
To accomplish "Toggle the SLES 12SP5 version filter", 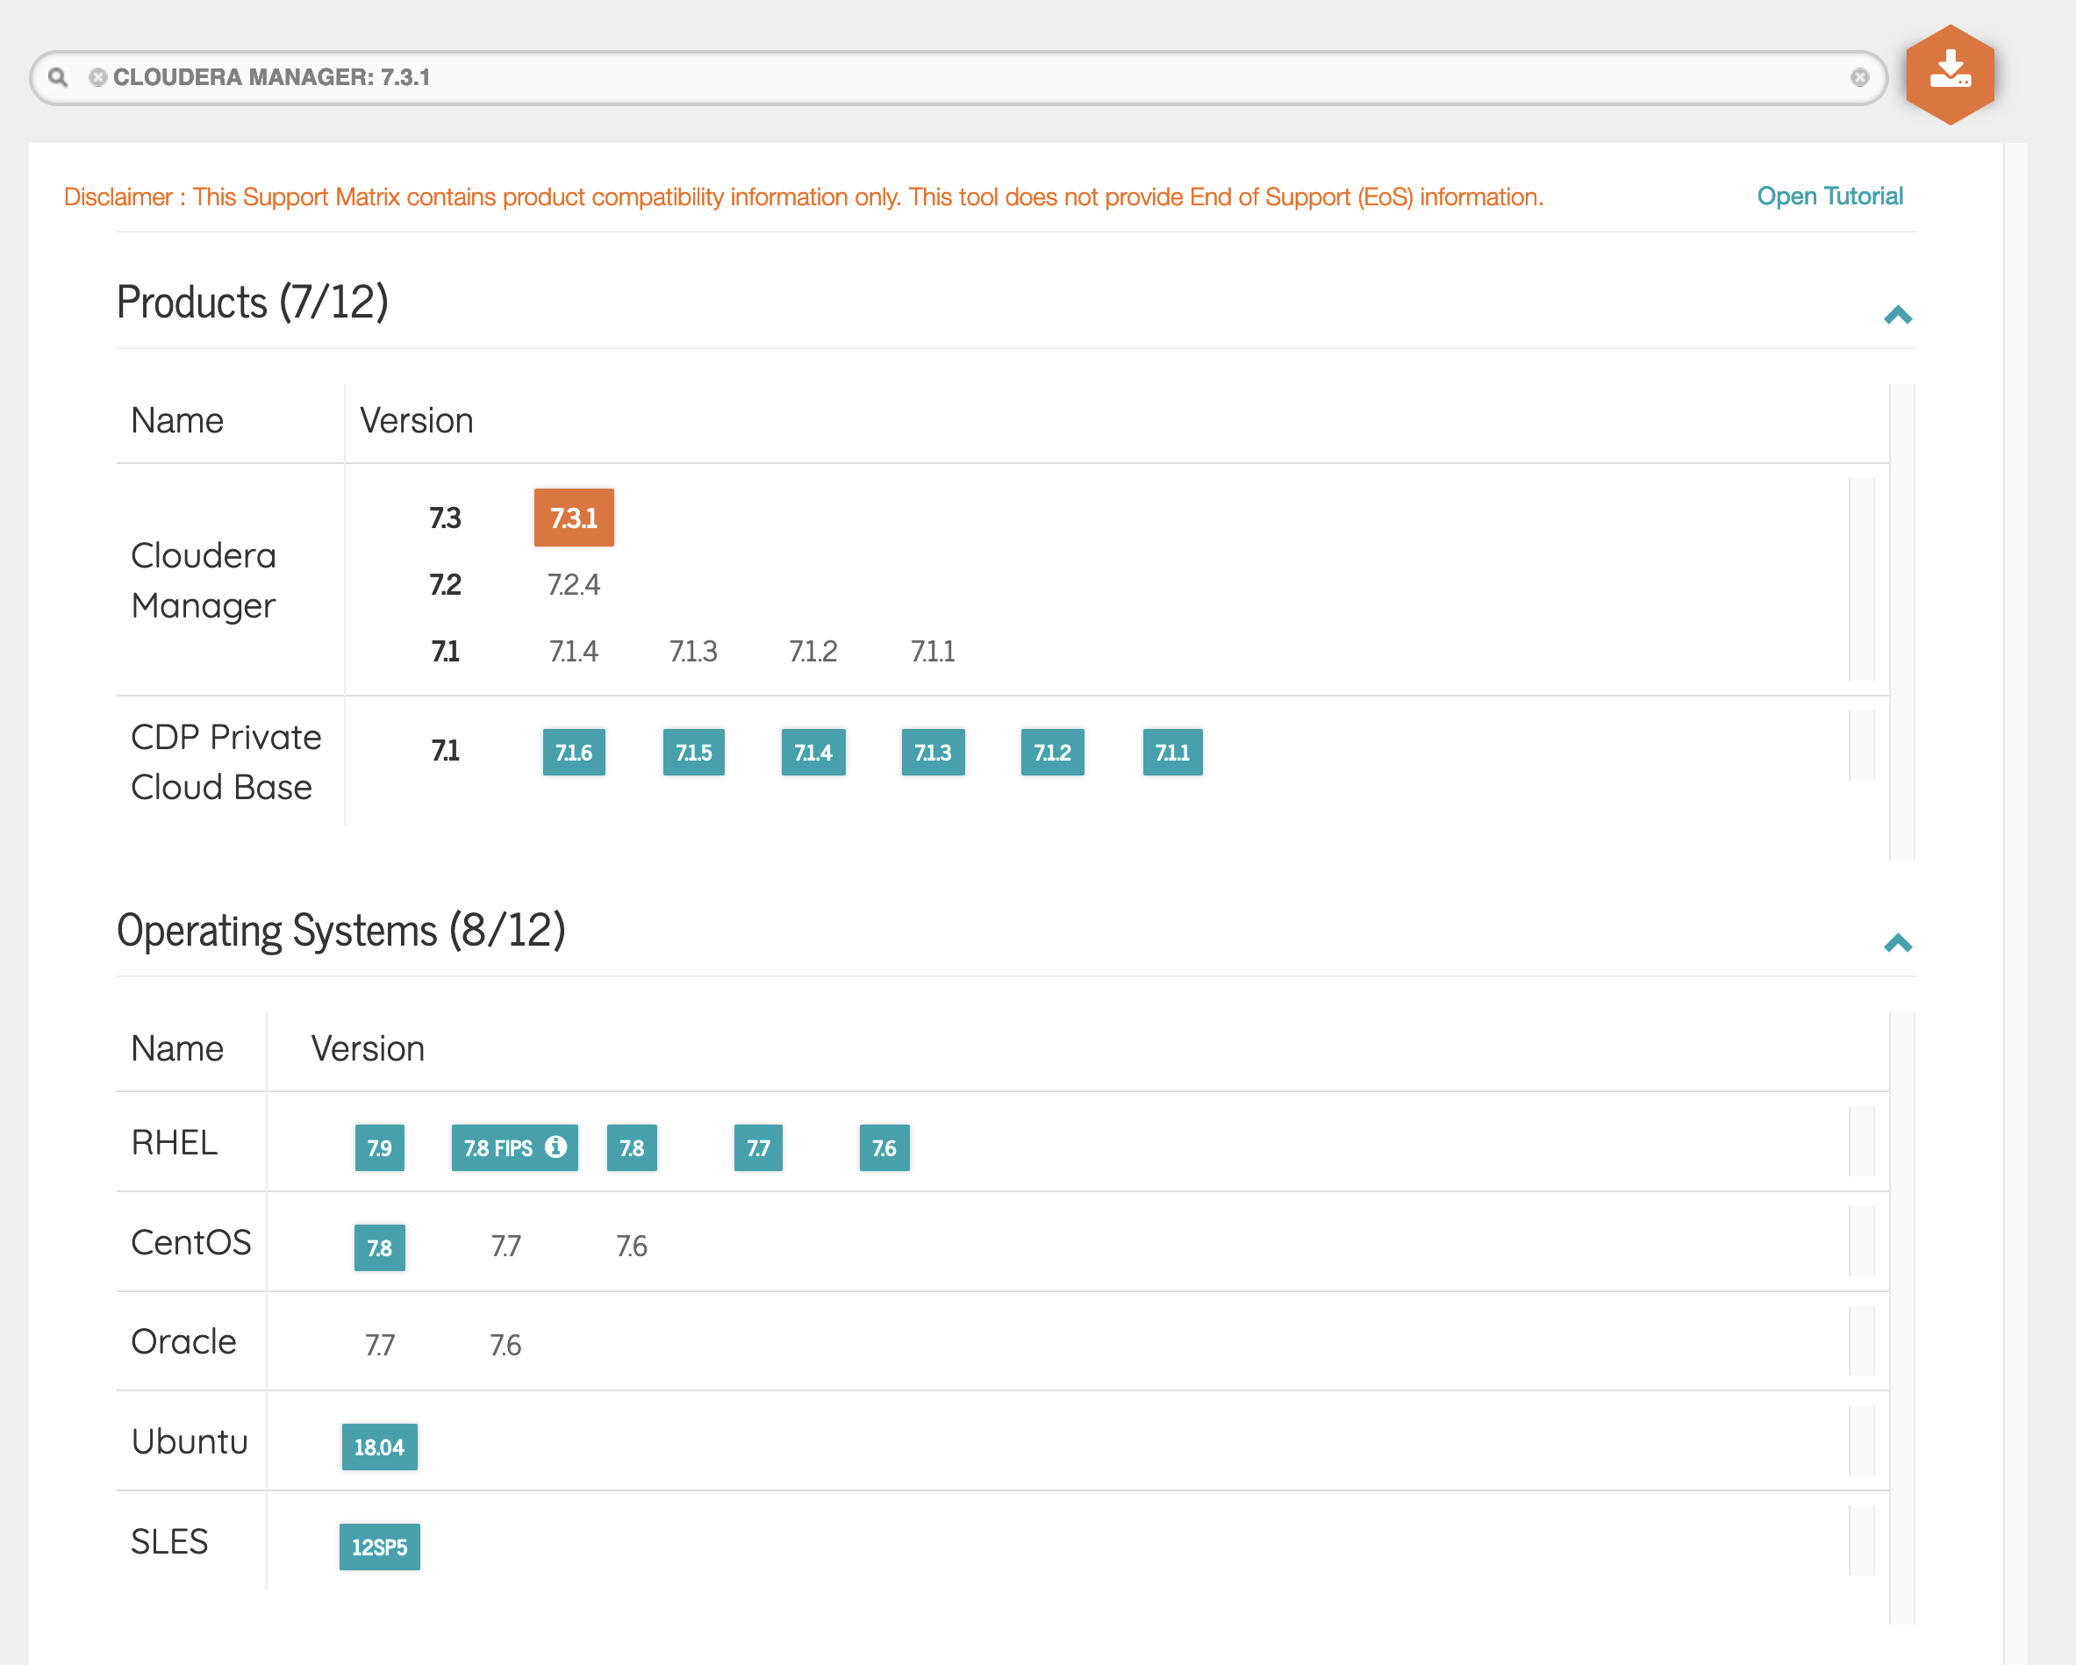I will coord(379,1546).
